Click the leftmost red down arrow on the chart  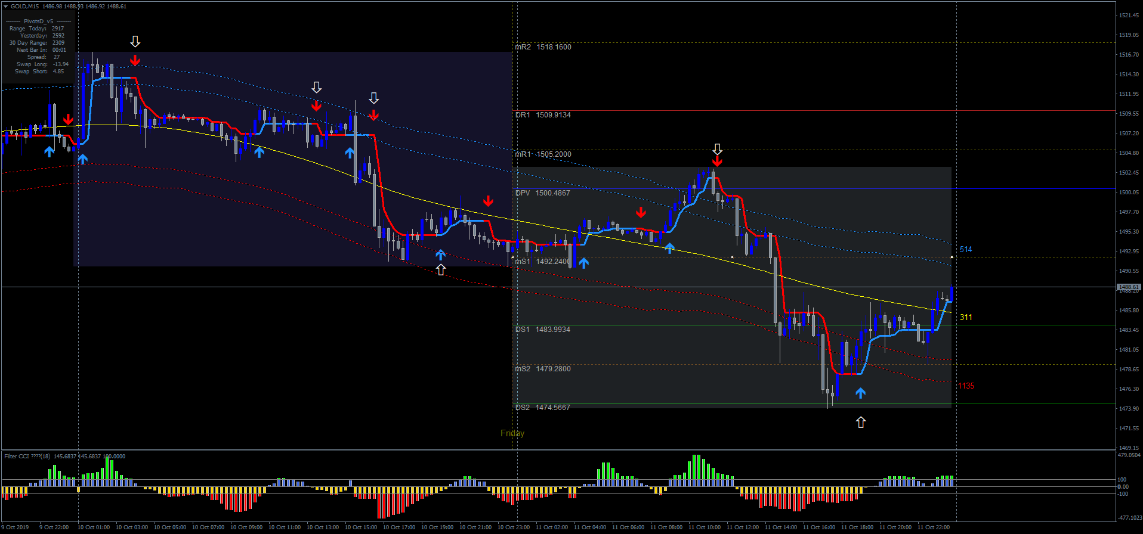click(68, 119)
